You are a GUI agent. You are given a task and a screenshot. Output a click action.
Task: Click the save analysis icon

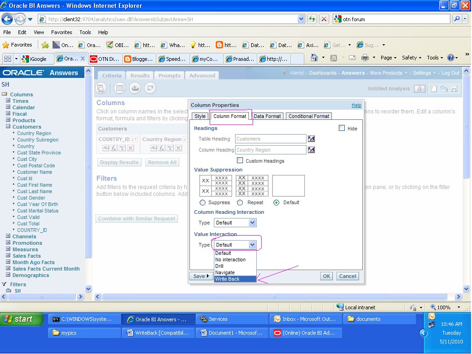454,88
